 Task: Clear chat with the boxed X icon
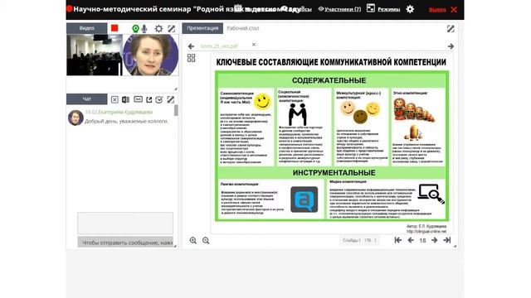(114, 99)
